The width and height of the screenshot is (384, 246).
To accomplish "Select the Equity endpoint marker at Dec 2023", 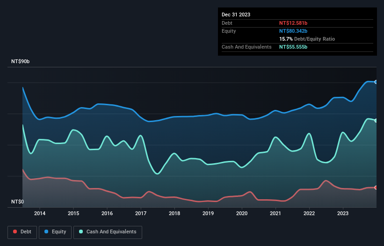I will pyautogui.click(x=376, y=82).
